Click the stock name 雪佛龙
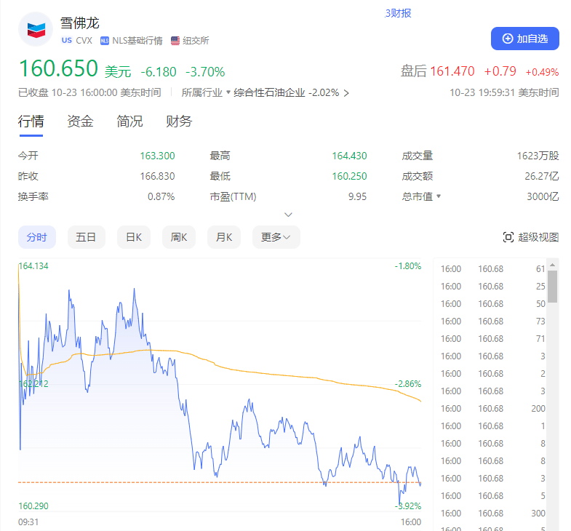Viewport: 571px width, 531px height. (80, 23)
